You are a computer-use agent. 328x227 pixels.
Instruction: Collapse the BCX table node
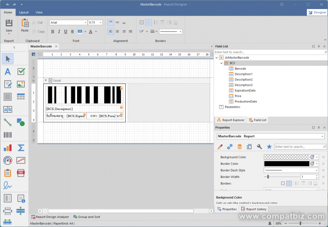(x=221, y=63)
